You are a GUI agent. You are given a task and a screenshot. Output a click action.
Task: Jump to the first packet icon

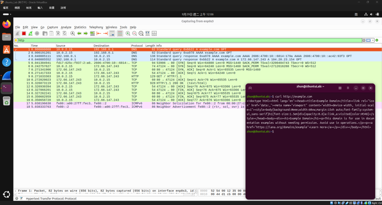coord(99,33)
